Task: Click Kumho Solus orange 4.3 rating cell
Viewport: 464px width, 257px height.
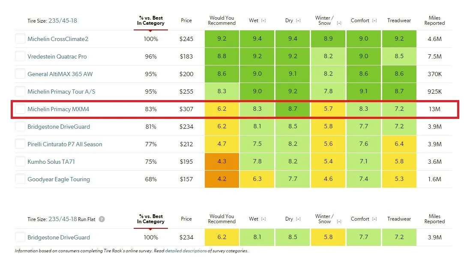Action: 222,162
